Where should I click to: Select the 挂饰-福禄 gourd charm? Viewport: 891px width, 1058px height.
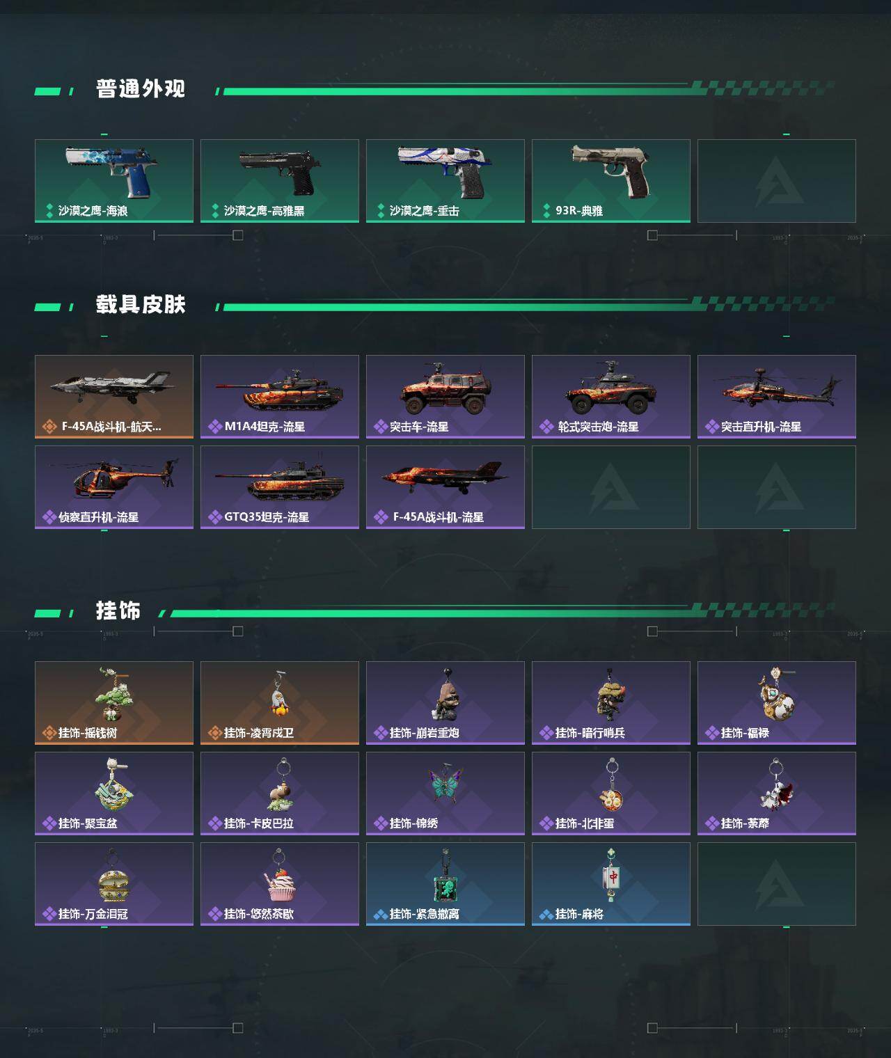777,703
